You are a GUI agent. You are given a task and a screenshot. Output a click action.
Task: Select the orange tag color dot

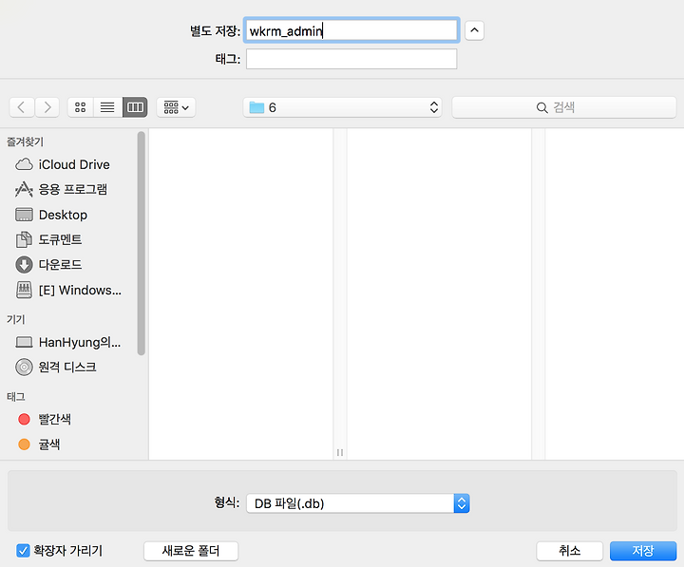pos(24,444)
